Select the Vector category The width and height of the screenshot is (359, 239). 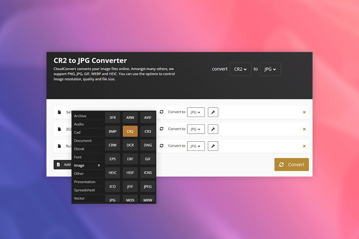[79, 198]
